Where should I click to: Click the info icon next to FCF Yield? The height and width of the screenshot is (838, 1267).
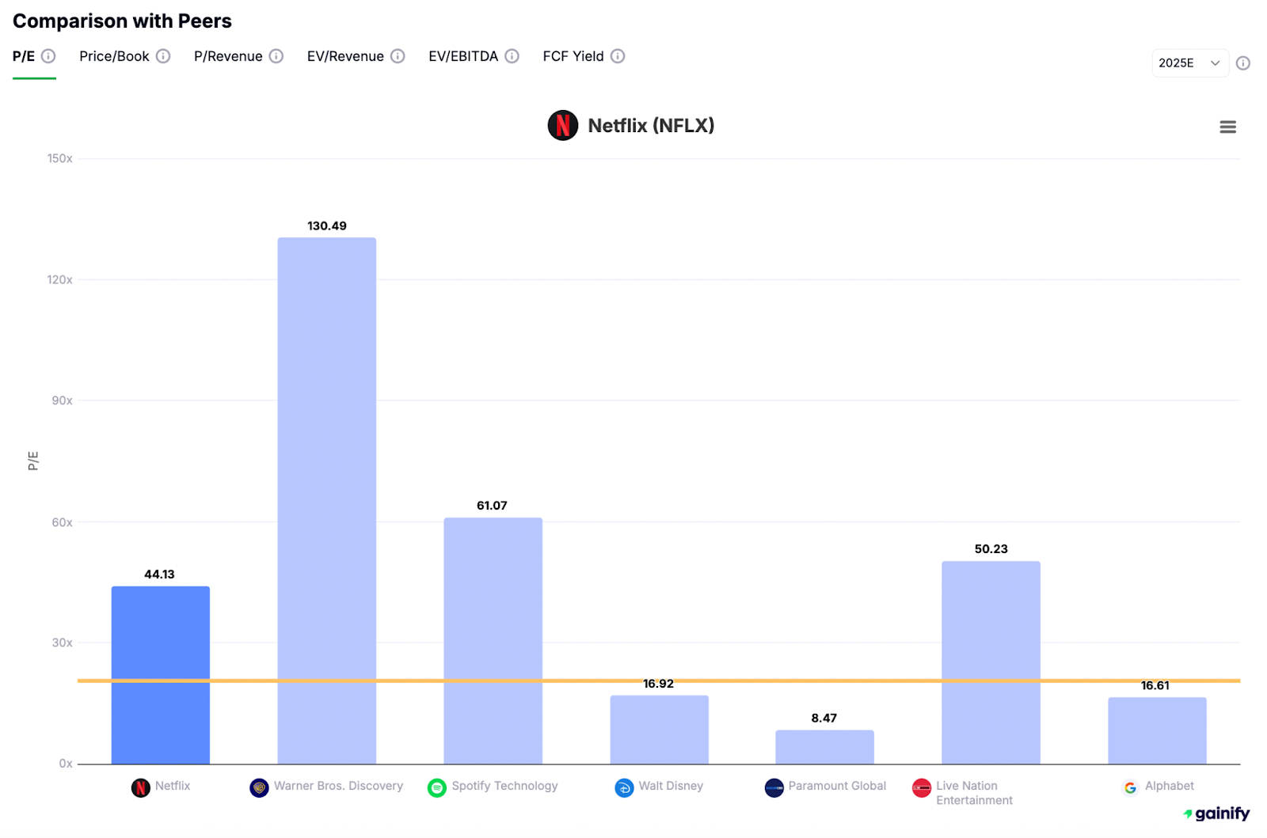(x=618, y=56)
